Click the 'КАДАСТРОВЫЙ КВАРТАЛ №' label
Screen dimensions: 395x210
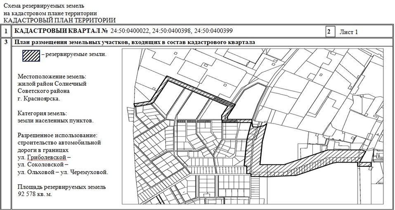tap(61, 32)
